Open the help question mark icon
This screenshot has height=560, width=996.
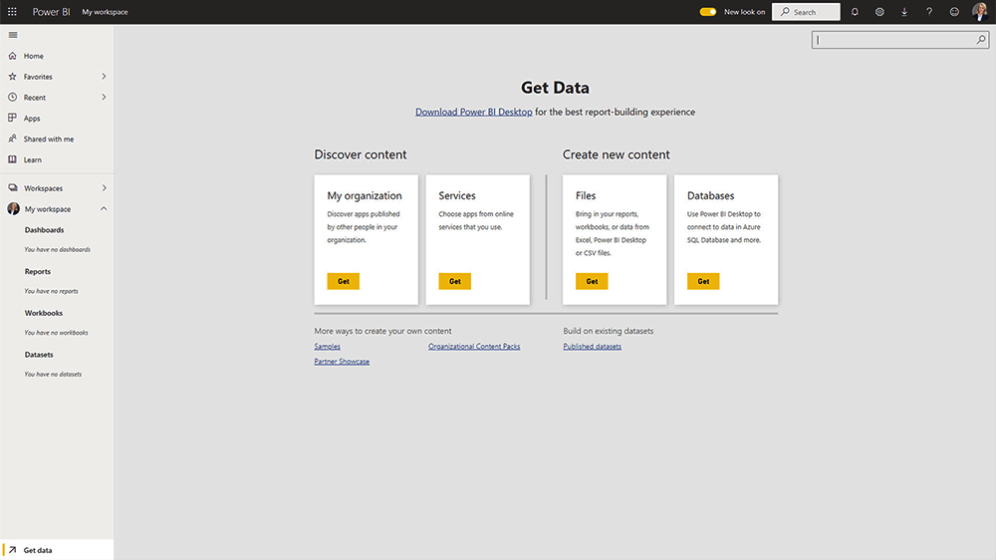[x=928, y=11]
